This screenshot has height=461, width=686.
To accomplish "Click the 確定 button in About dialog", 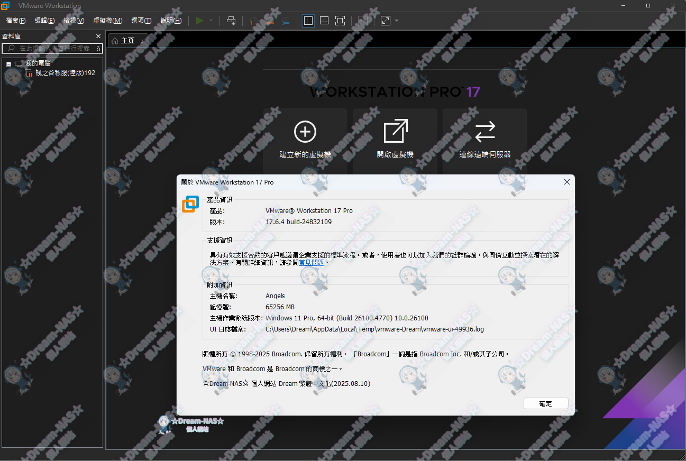I will click(x=546, y=403).
